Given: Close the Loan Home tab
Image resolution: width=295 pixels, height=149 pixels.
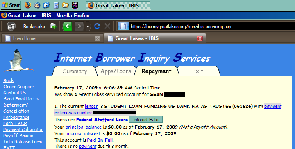Looking at the screenshot, I should (97, 38).
